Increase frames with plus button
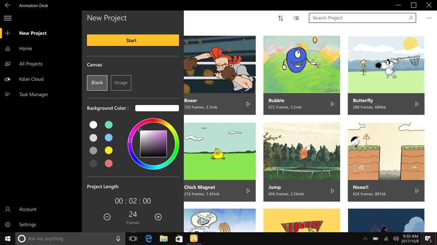Image resolution: width=437 pixels, height=245 pixels. click(158, 217)
